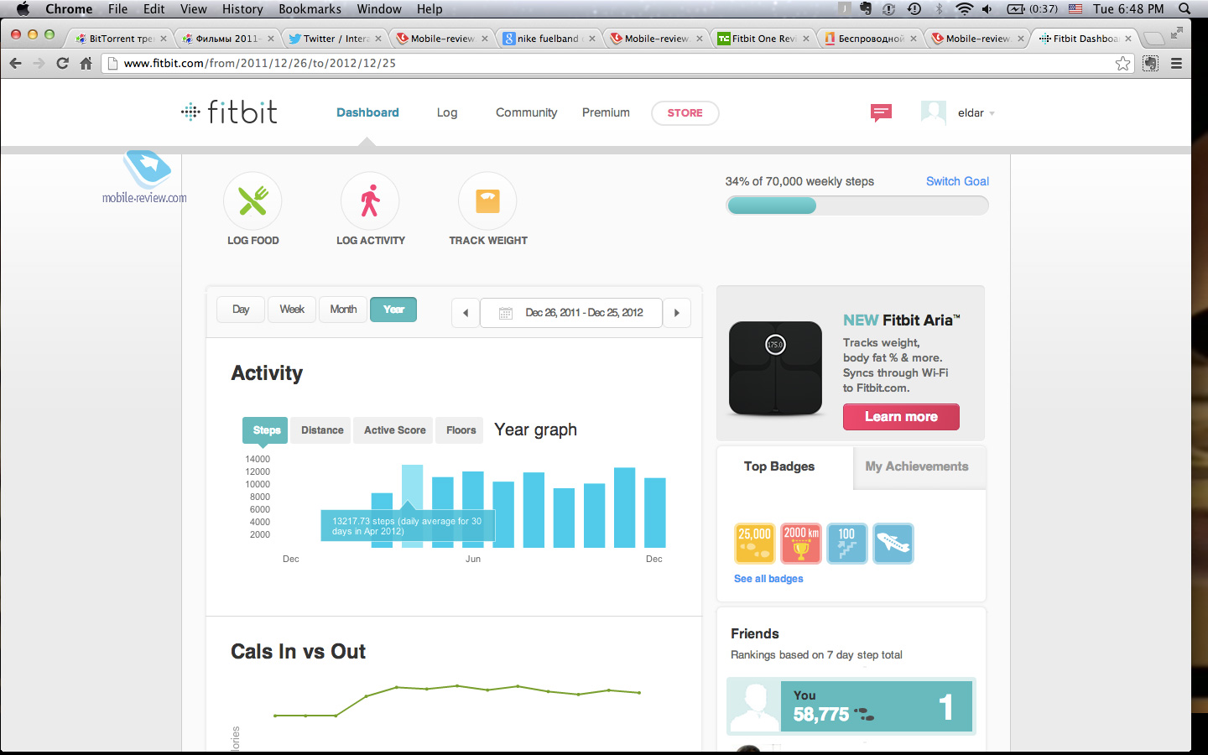
Task: Click the Track Weight scale icon
Action: tap(487, 201)
